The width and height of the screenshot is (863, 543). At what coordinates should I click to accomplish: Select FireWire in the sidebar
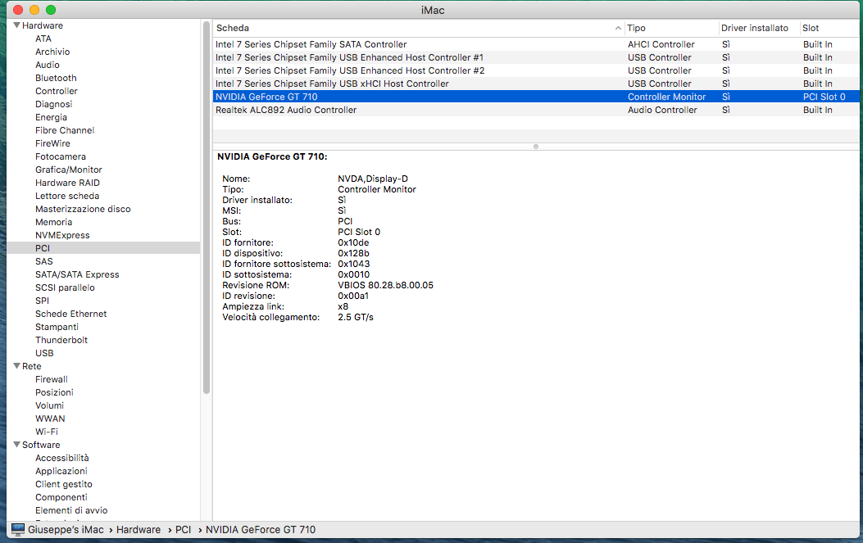pos(52,143)
